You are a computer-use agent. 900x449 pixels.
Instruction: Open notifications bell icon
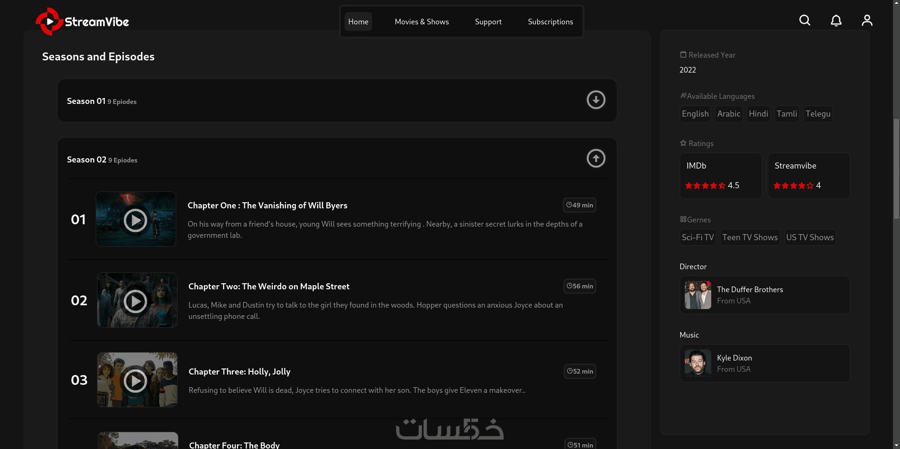(x=836, y=20)
